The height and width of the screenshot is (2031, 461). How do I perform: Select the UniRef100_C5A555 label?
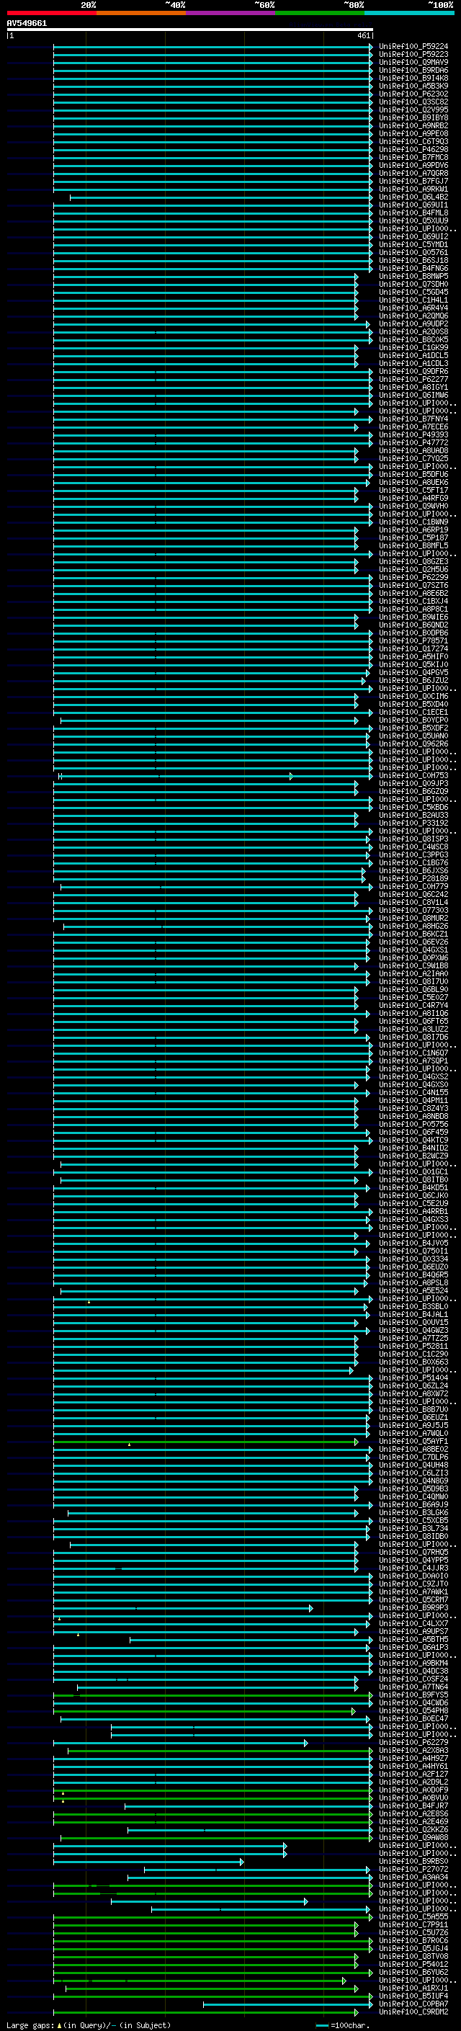(413, 1917)
